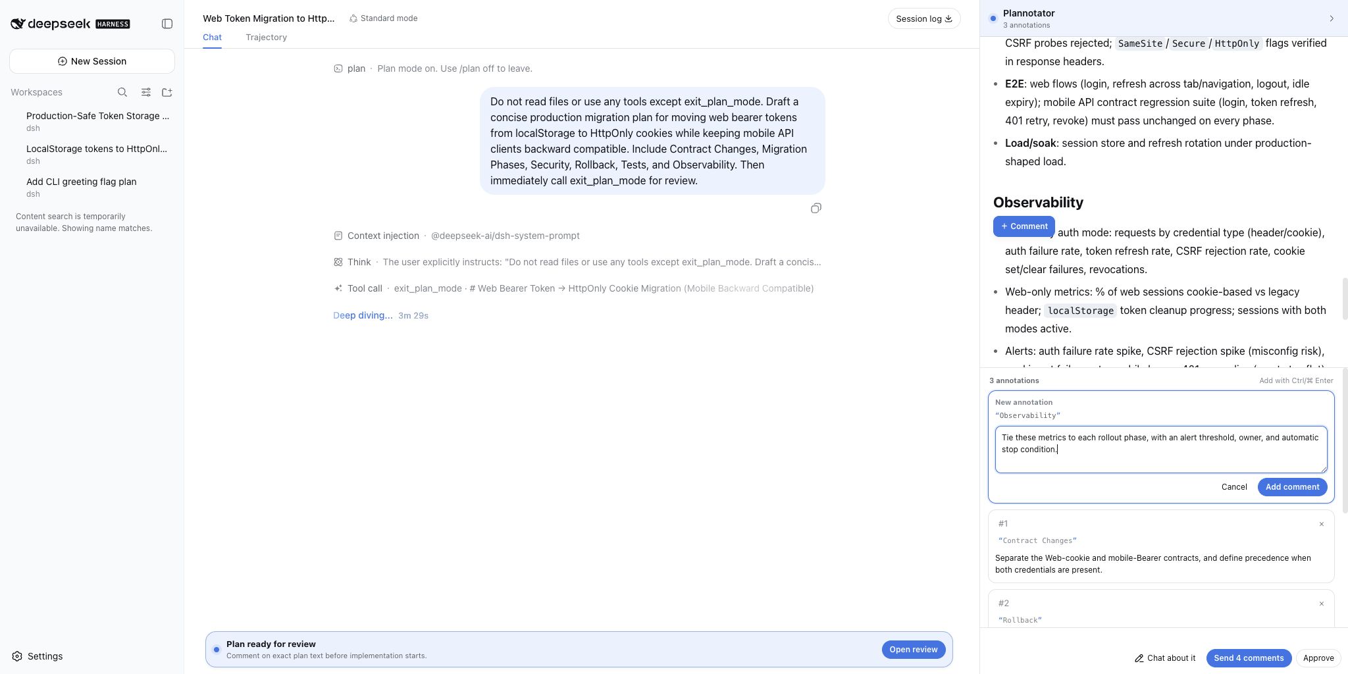Select annotation #1 Contract Changes card

(1161, 546)
